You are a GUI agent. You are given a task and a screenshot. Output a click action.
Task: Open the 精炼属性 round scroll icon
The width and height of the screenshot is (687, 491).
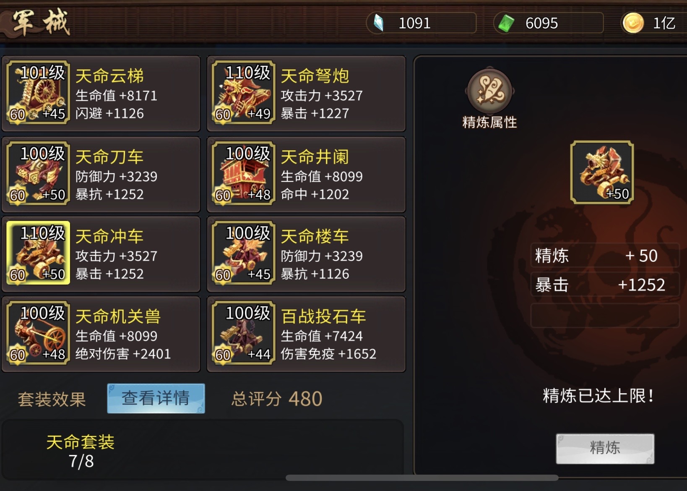click(489, 91)
